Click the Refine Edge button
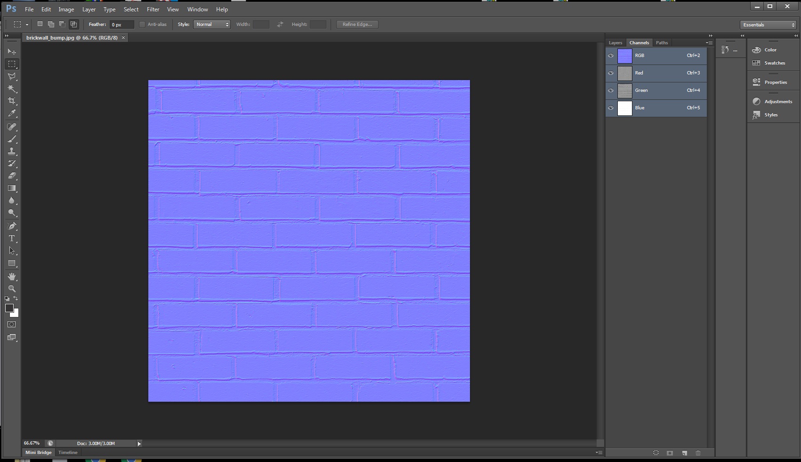Viewport: 801px width, 462px height. pyautogui.click(x=356, y=24)
